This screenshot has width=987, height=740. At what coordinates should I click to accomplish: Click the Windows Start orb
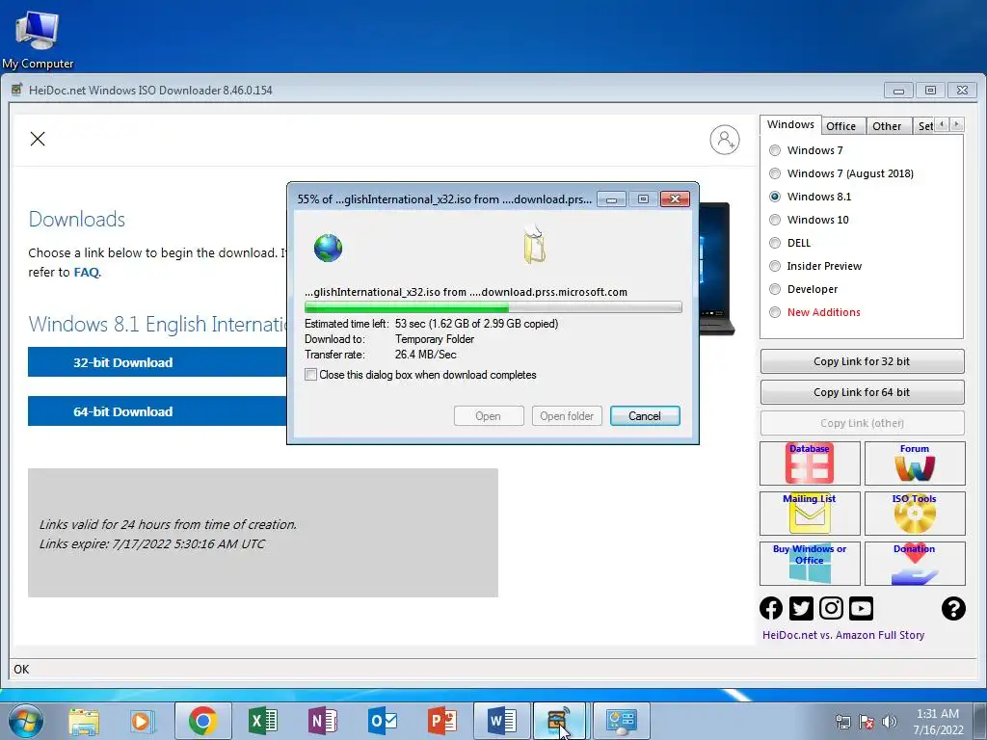click(x=26, y=721)
